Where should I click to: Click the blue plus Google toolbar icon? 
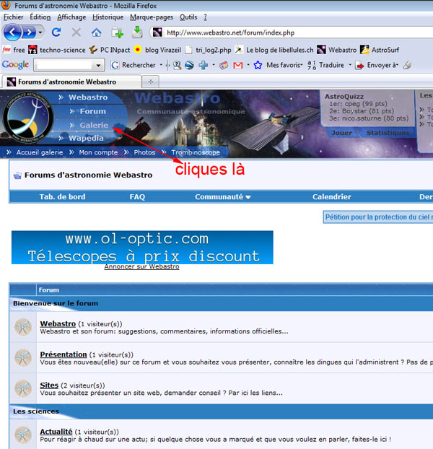pyautogui.click(x=204, y=65)
